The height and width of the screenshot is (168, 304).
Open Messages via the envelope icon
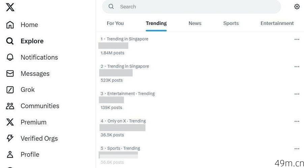click(10, 74)
